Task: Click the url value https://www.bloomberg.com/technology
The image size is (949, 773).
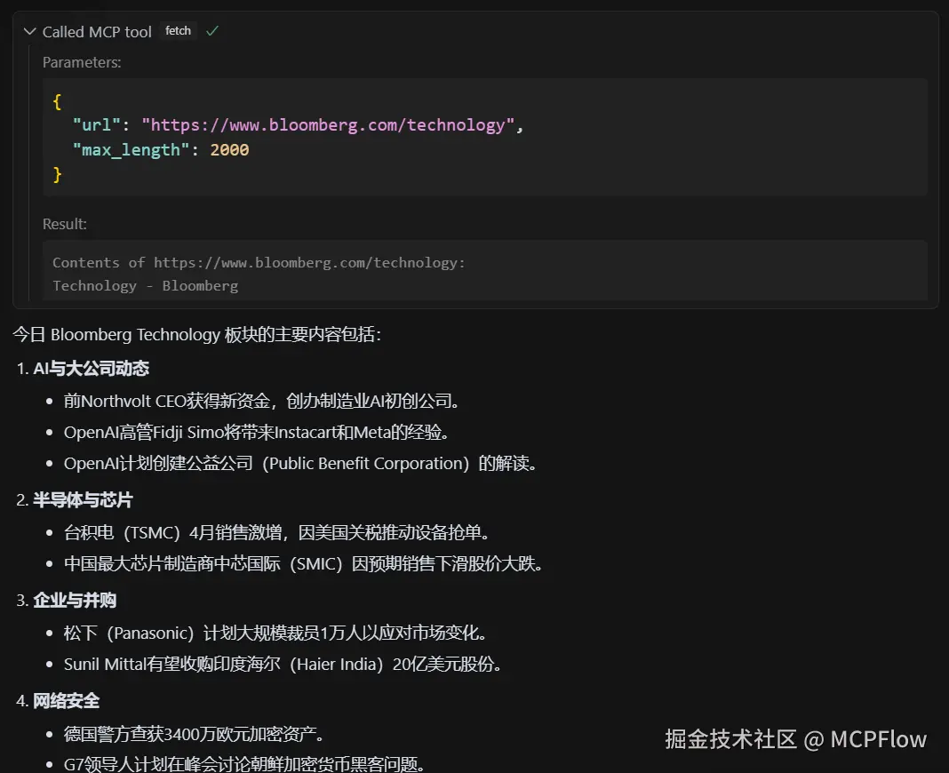Action: coord(328,125)
